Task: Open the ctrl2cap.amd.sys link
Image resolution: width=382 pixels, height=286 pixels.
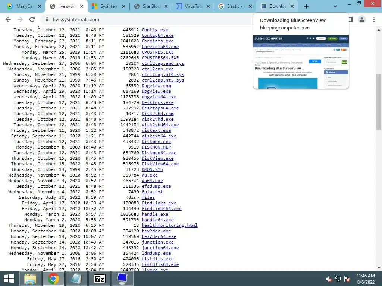Action: pyautogui.click(x=163, y=63)
